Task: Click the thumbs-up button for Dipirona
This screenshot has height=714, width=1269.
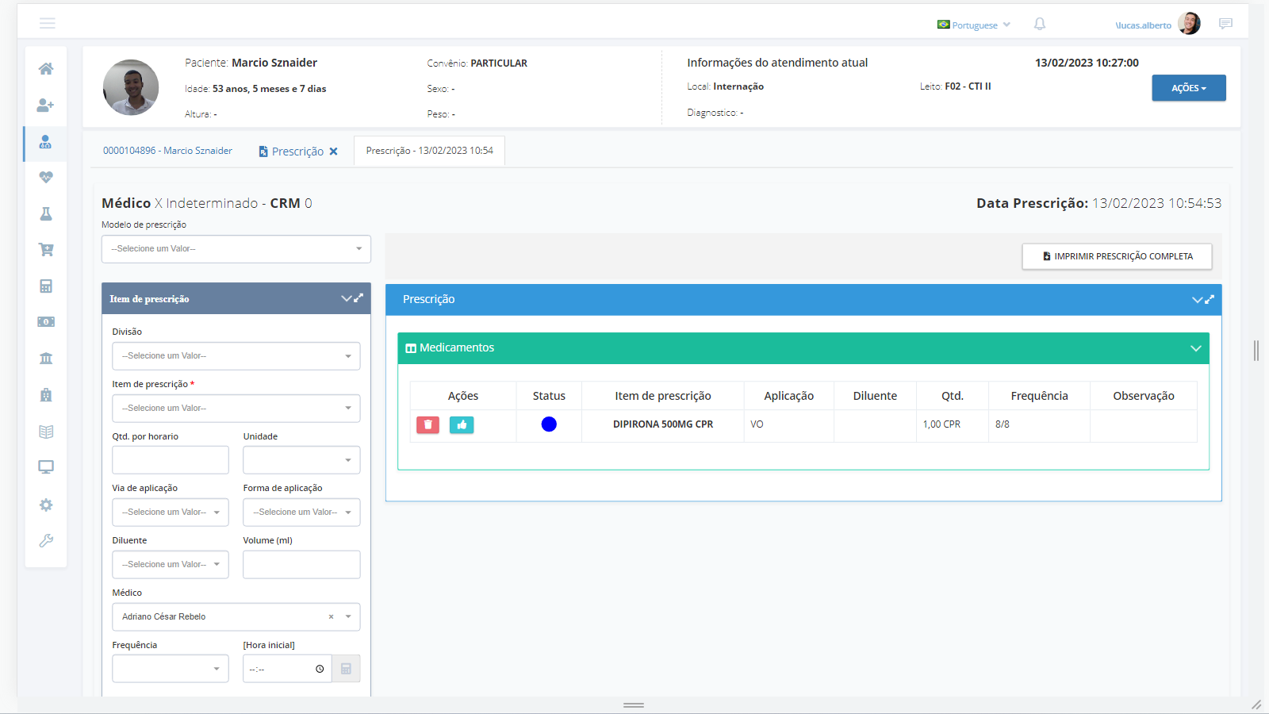Action: 462,424
